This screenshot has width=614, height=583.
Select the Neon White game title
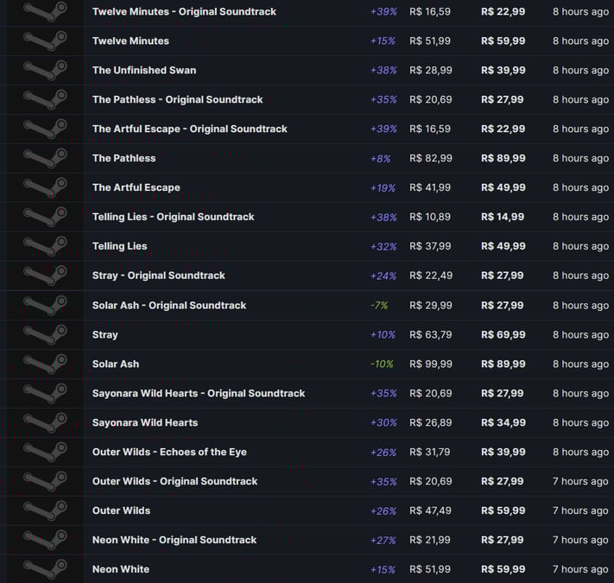click(x=121, y=570)
